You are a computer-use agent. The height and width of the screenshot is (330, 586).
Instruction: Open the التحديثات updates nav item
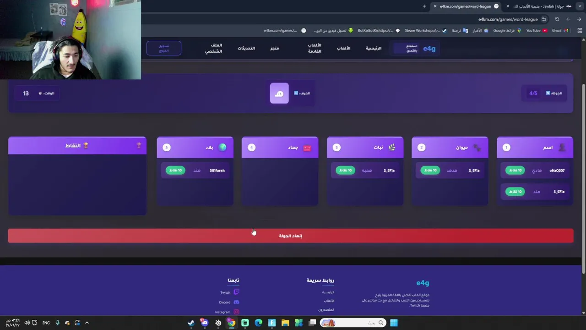tap(246, 48)
